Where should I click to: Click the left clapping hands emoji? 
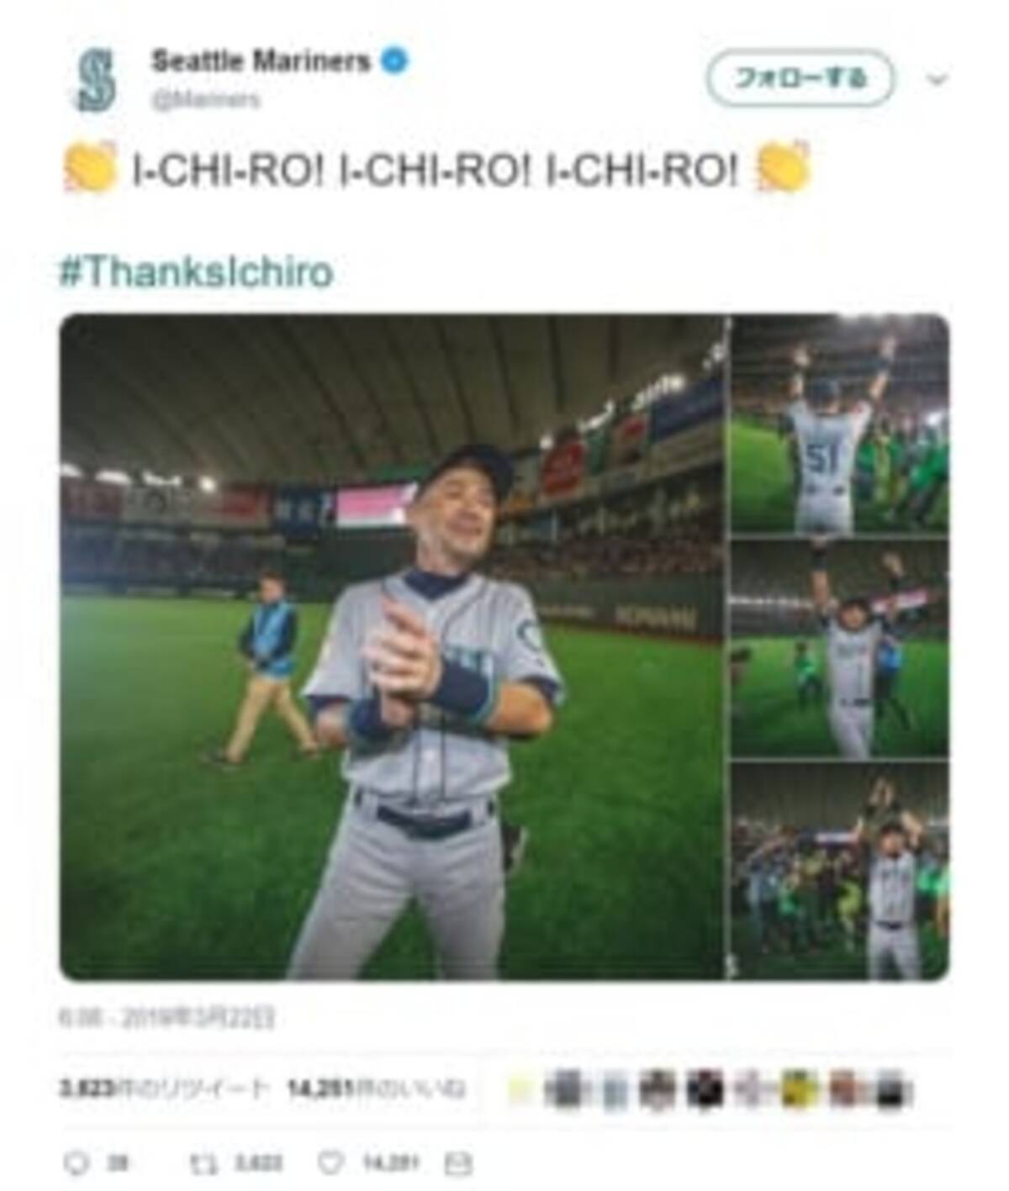coord(90,168)
